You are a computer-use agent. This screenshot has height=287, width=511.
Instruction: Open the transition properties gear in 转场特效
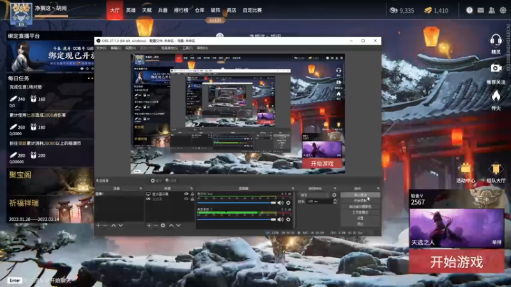click(334, 195)
